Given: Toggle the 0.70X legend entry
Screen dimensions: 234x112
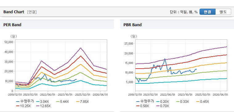Looking at the screenshot, I should (163, 106).
